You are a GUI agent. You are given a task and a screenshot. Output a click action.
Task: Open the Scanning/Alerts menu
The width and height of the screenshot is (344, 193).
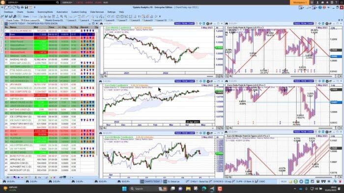(x=45, y=12)
